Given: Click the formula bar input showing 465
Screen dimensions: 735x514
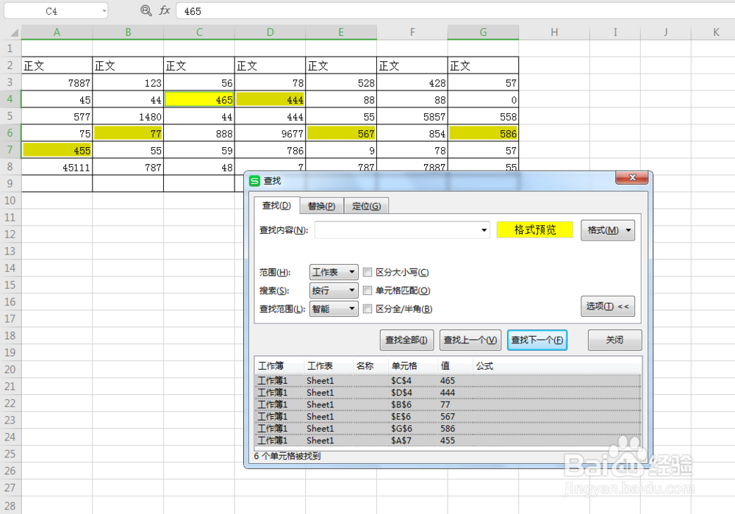Looking at the screenshot, I should point(455,11).
